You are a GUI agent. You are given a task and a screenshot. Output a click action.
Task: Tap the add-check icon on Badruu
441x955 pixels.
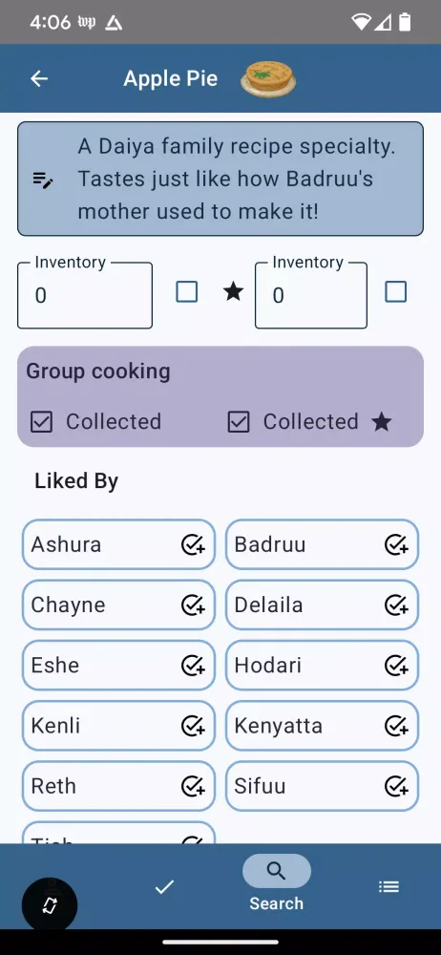tap(396, 544)
